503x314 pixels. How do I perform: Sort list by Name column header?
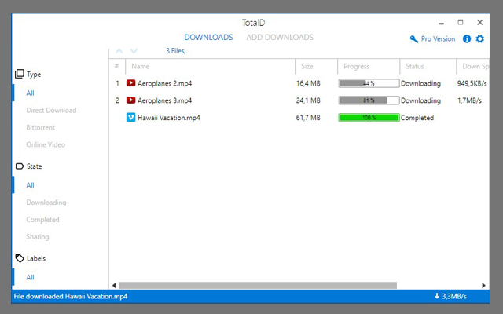click(141, 67)
